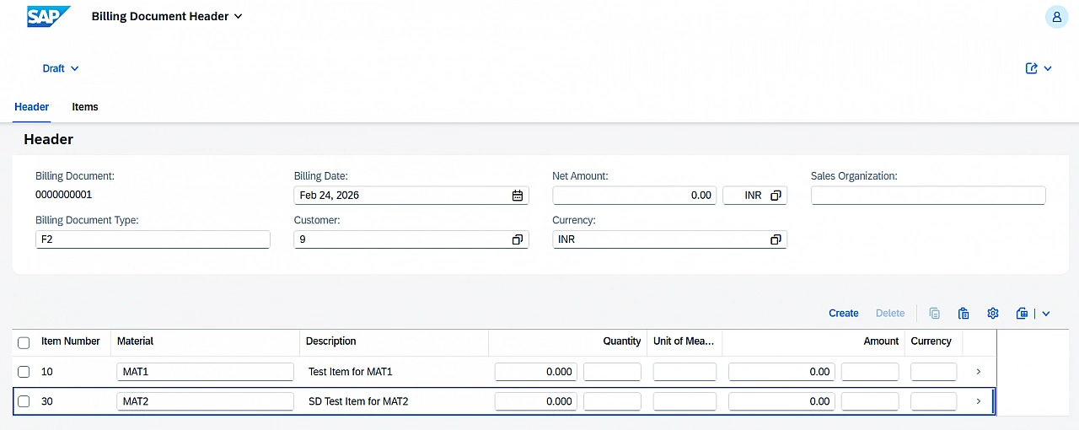
Task: Open value help for Customer field
Action: click(x=518, y=239)
